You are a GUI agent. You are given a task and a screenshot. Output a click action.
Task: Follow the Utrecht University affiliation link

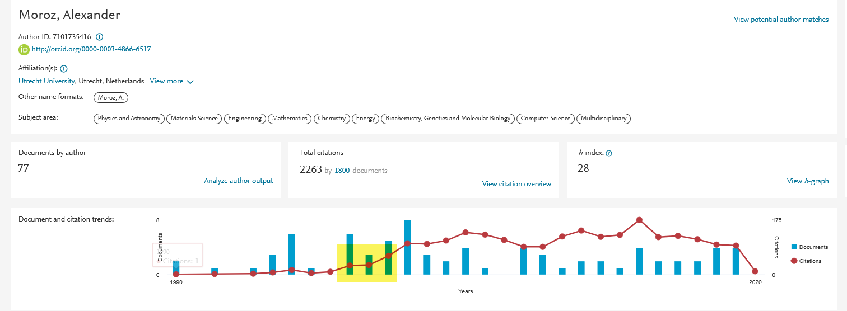click(46, 81)
